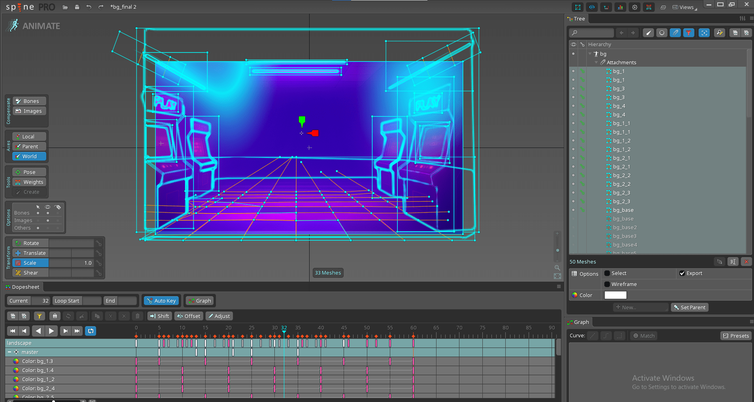Screen dimensions: 754x402
Task: Open the filter funnel in the Tree panel
Action: click(x=688, y=33)
